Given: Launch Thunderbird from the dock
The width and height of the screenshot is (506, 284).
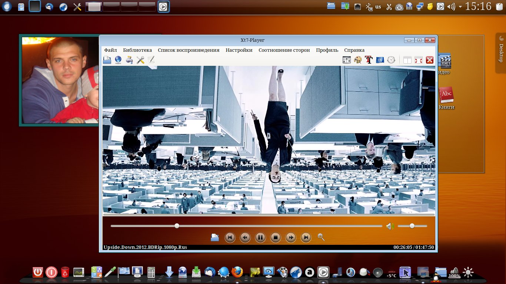Looking at the screenshot, I should coord(210,272).
